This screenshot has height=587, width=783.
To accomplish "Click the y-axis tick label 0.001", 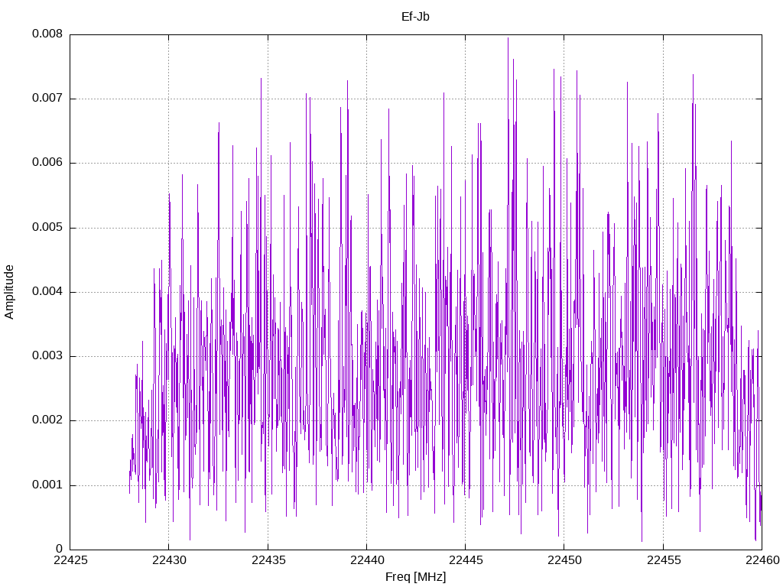I will click(x=47, y=485).
